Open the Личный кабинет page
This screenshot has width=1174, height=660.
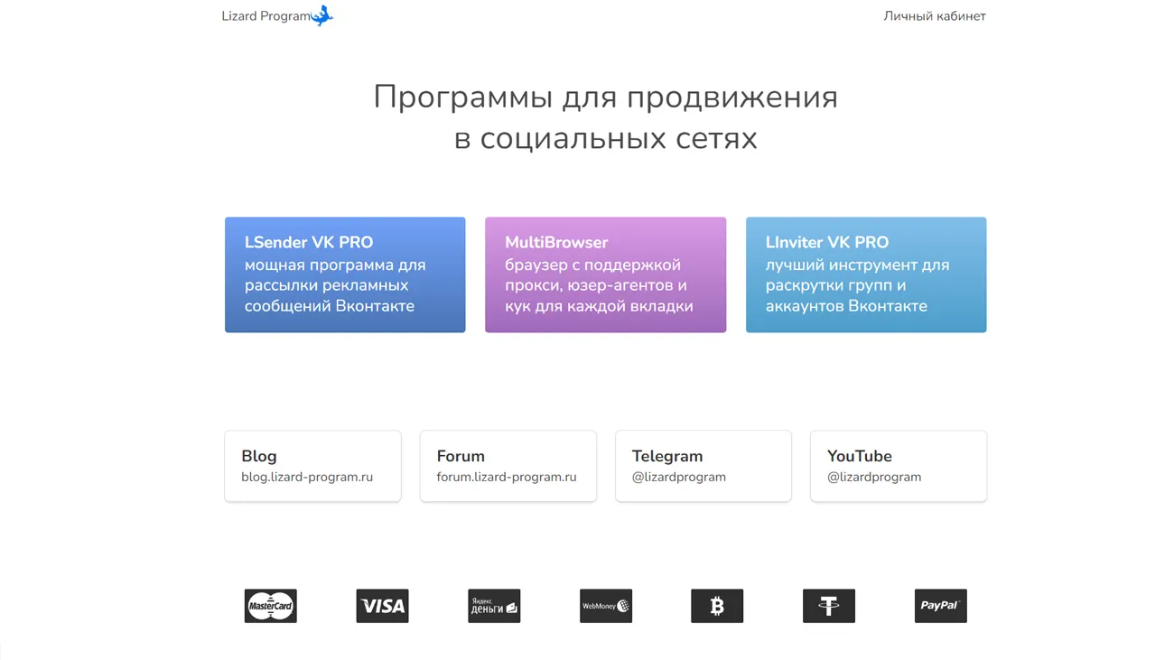click(x=935, y=16)
